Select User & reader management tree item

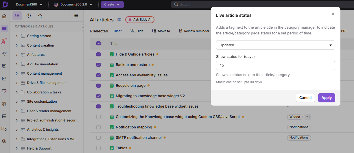[x=49, y=111]
